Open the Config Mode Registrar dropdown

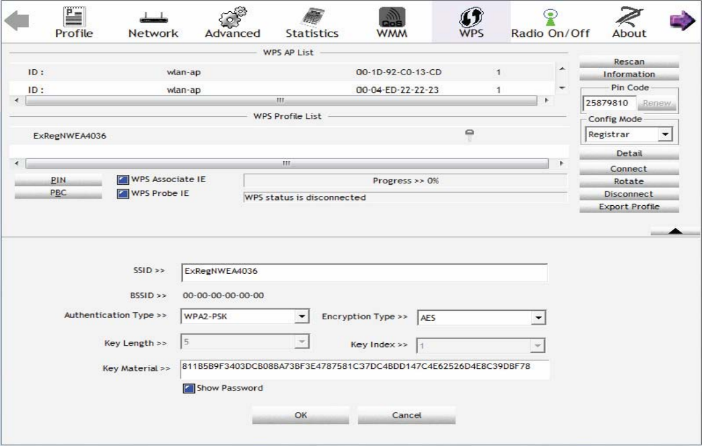pyautogui.click(x=629, y=134)
